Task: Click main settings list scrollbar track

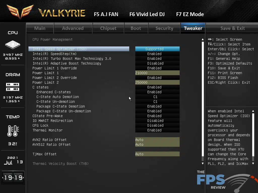Action: pos(203,101)
